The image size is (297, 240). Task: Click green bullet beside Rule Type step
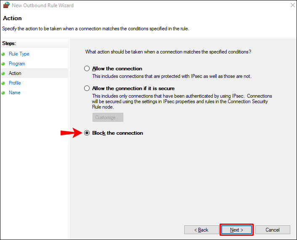click(3, 54)
